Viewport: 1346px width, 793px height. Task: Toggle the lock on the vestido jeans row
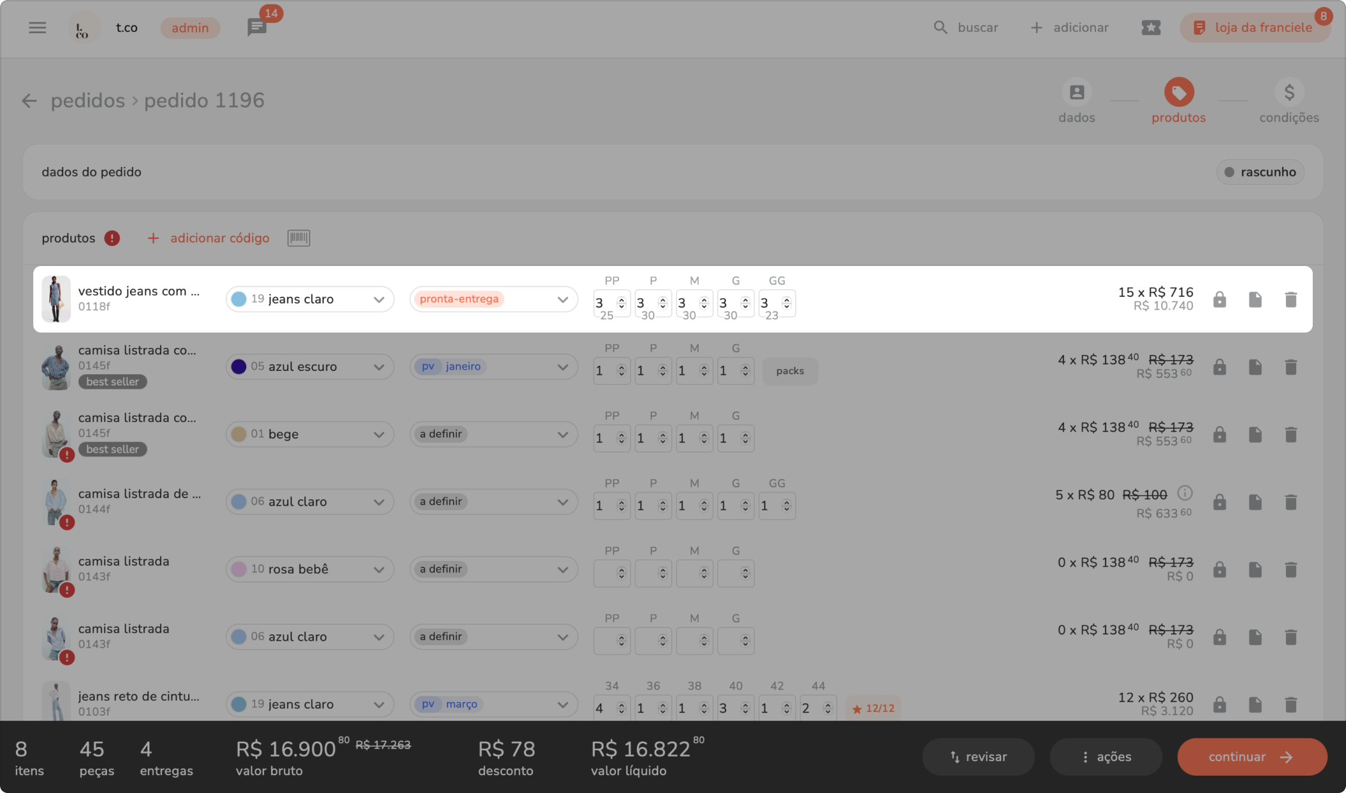tap(1219, 299)
